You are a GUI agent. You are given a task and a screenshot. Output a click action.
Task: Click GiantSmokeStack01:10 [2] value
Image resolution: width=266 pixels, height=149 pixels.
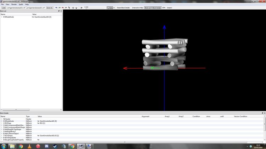tap(49, 136)
